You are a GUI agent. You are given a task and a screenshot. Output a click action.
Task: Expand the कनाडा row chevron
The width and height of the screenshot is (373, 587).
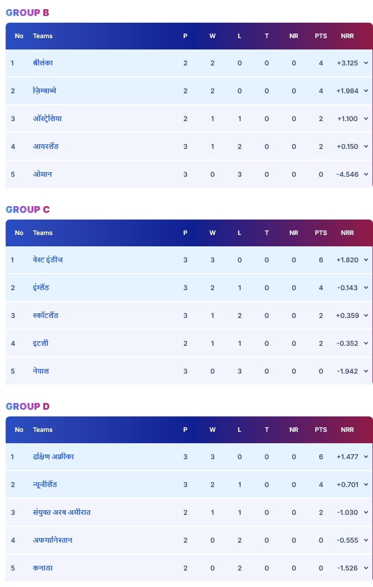point(366,568)
